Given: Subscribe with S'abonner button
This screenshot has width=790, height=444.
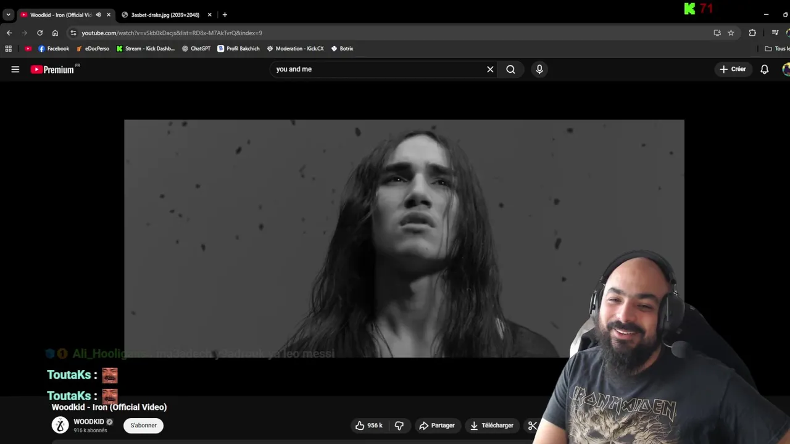Looking at the screenshot, I should pos(143,425).
